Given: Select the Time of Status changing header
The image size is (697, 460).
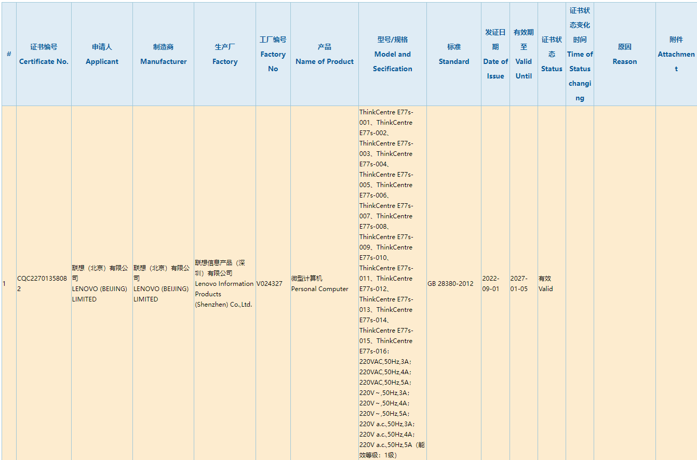Looking at the screenshot, I should pyautogui.click(x=580, y=55).
